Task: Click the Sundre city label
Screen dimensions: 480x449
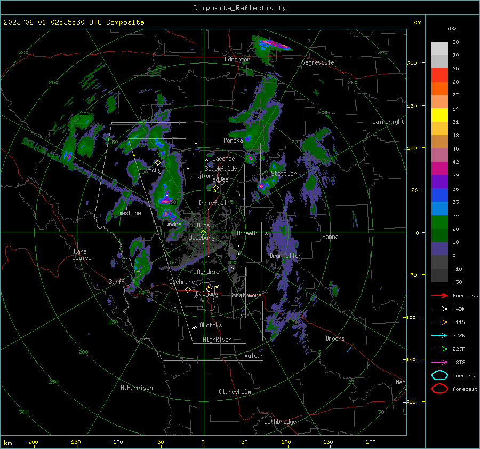Action: [172, 224]
